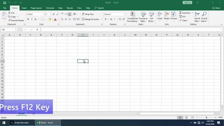Open the text Orientation options
Viewport: 224px width, 126px height.
pyautogui.click(x=75, y=14)
